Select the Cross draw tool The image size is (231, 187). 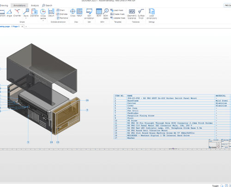[73, 13]
